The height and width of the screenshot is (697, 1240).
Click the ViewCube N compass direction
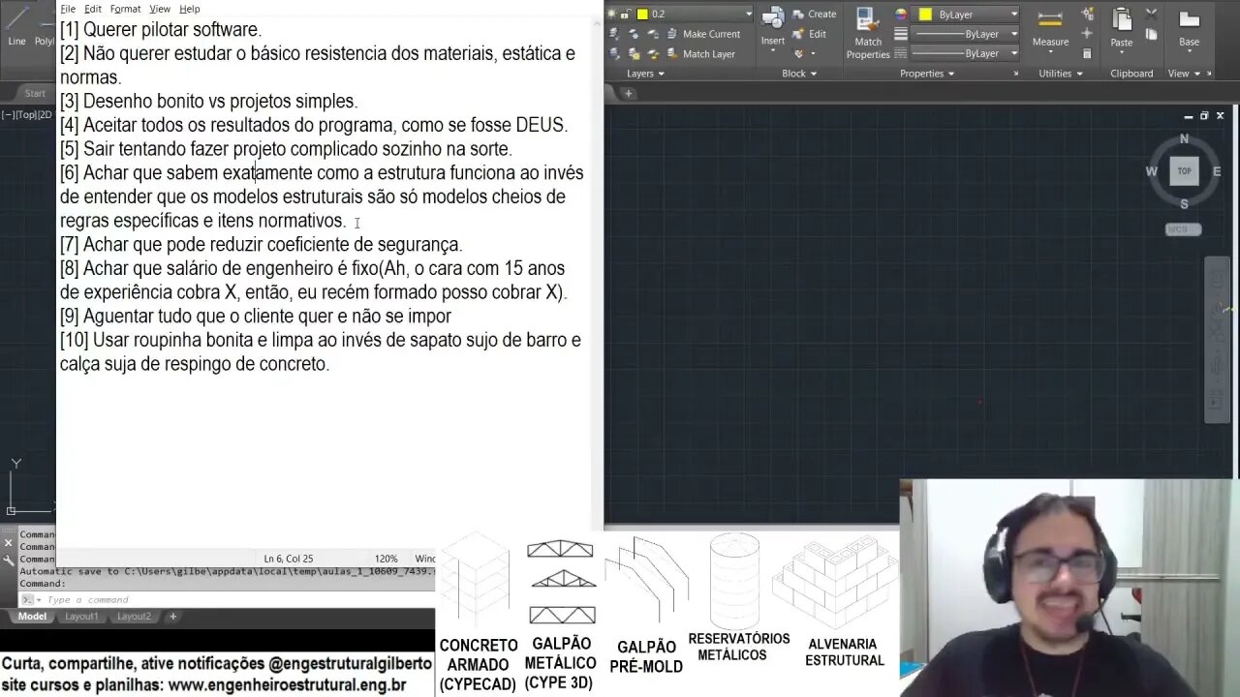tap(1184, 139)
